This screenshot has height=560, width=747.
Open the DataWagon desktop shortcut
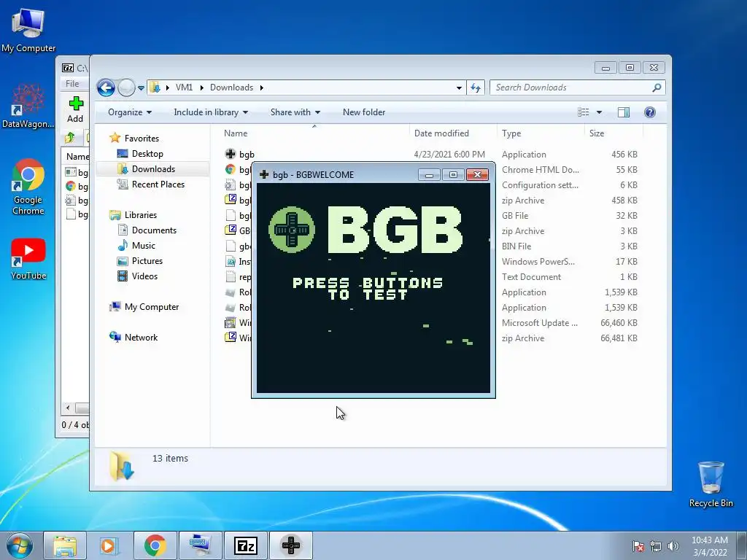click(x=28, y=106)
